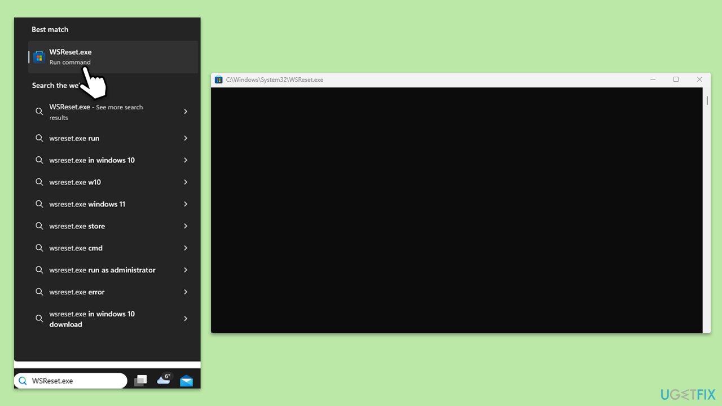722x406 pixels.
Task: Click search icon beside 'wsreset.exe windows 11'
Action: [x=39, y=204]
